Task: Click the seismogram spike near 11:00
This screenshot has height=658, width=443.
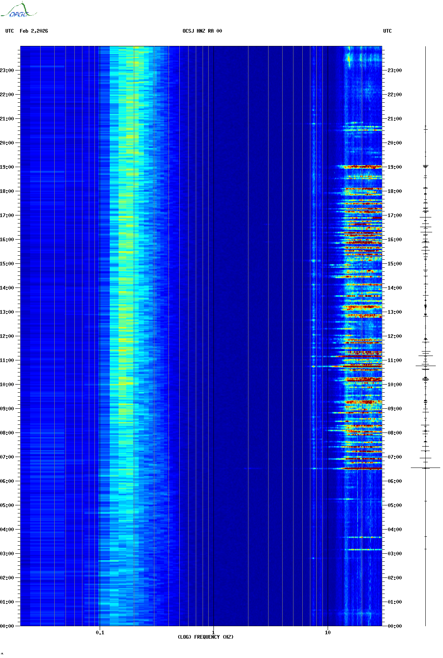Action: coord(425,366)
